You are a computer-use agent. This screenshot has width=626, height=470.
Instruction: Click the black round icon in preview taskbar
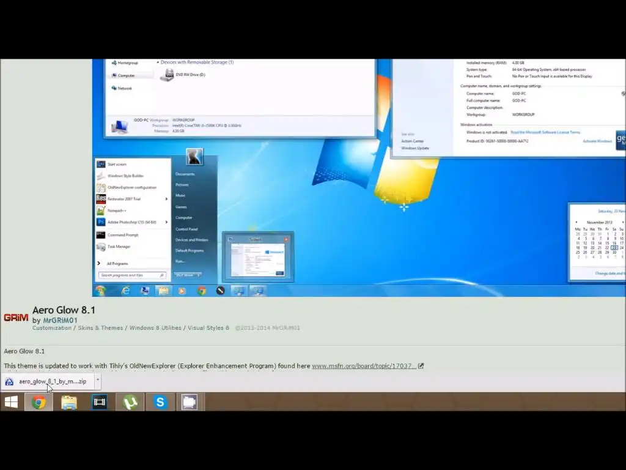pyautogui.click(x=220, y=291)
